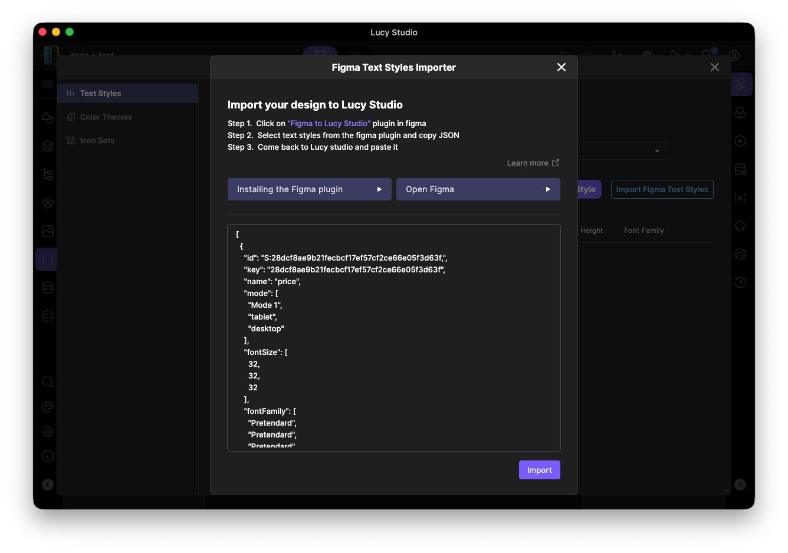The image size is (788, 553).
Task: Collapse the left sidebar with arrow button
Action: pos(48,485)
